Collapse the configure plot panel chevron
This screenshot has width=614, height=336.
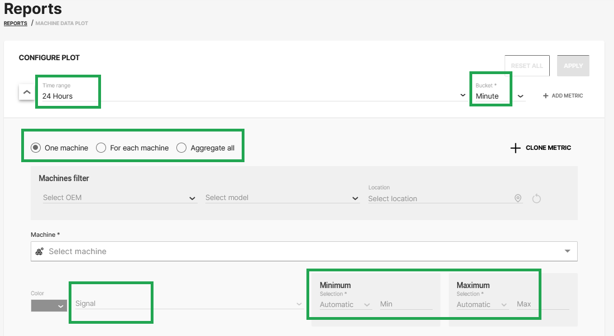click(27, 92)
